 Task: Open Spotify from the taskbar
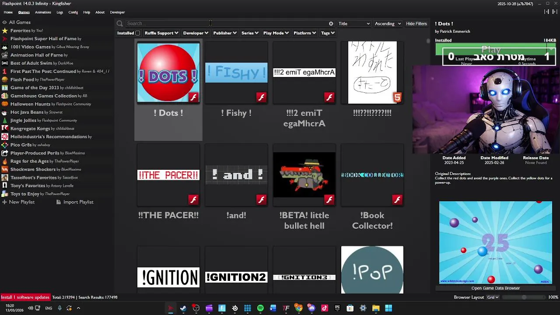[x=260, y=308]
